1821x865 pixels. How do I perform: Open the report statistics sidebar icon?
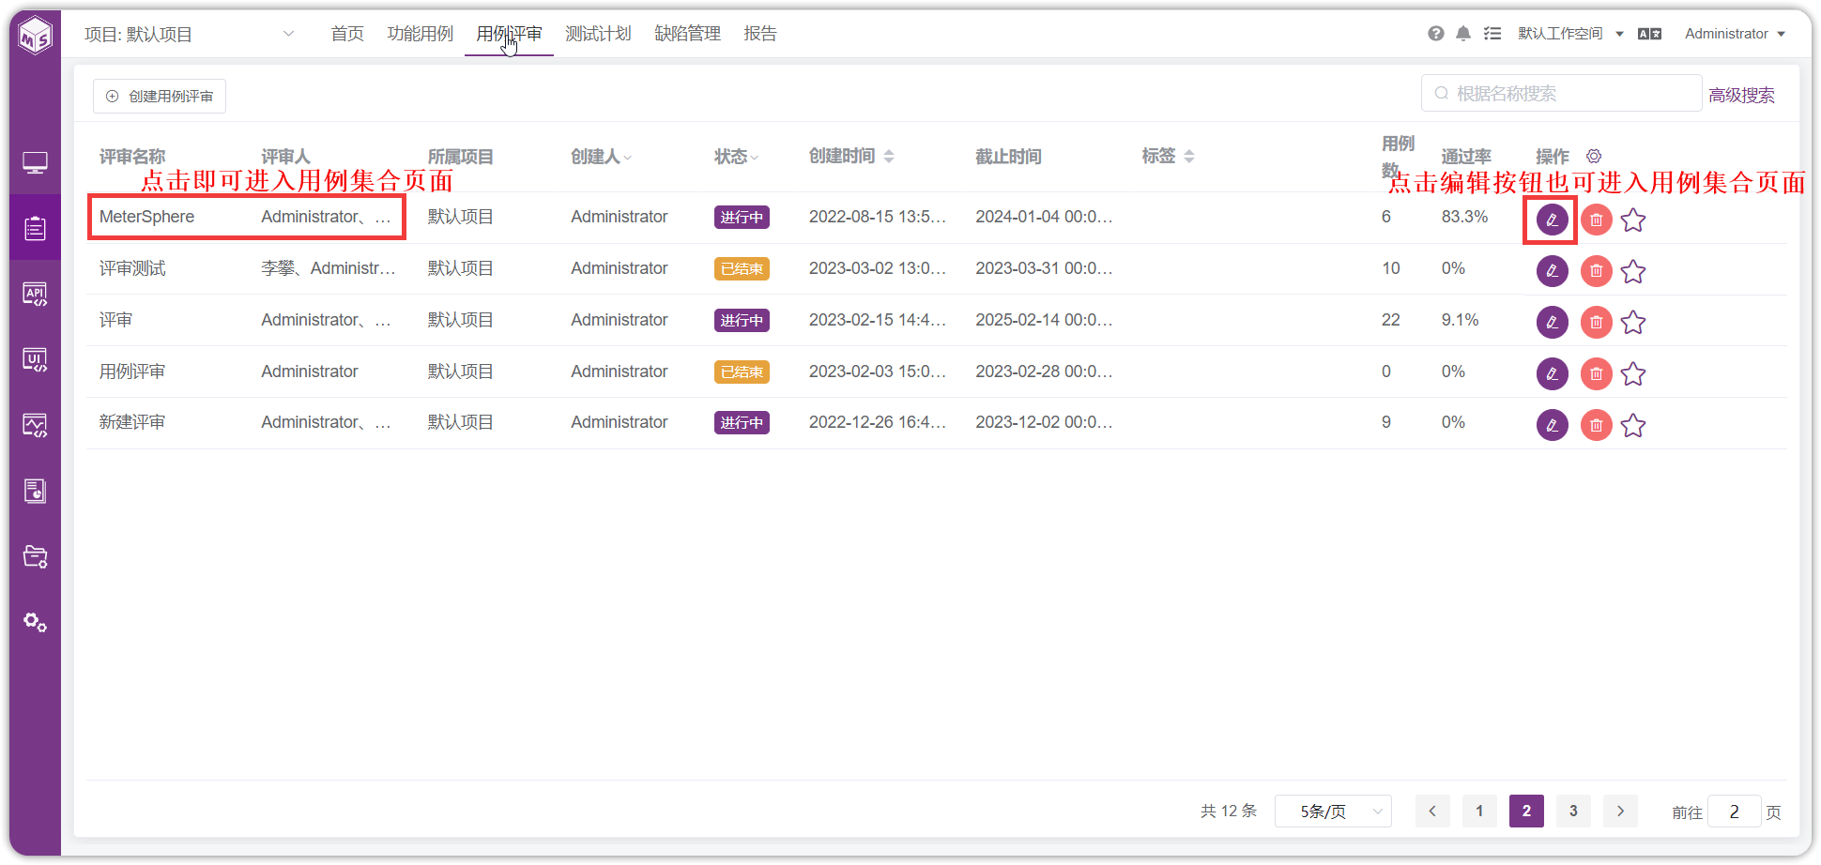36,491
